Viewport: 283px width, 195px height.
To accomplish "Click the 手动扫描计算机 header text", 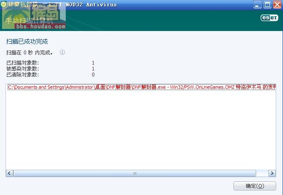I will (29, 21).
